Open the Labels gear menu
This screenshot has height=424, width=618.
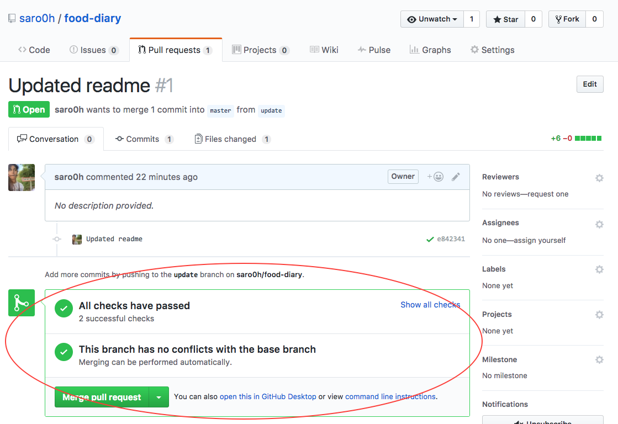pos(599,269)
